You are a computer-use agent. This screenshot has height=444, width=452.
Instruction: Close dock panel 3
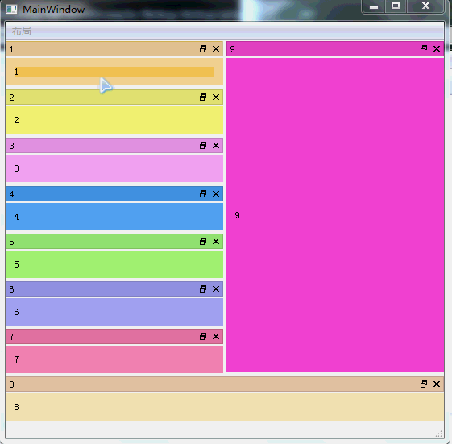coord(216,146)
